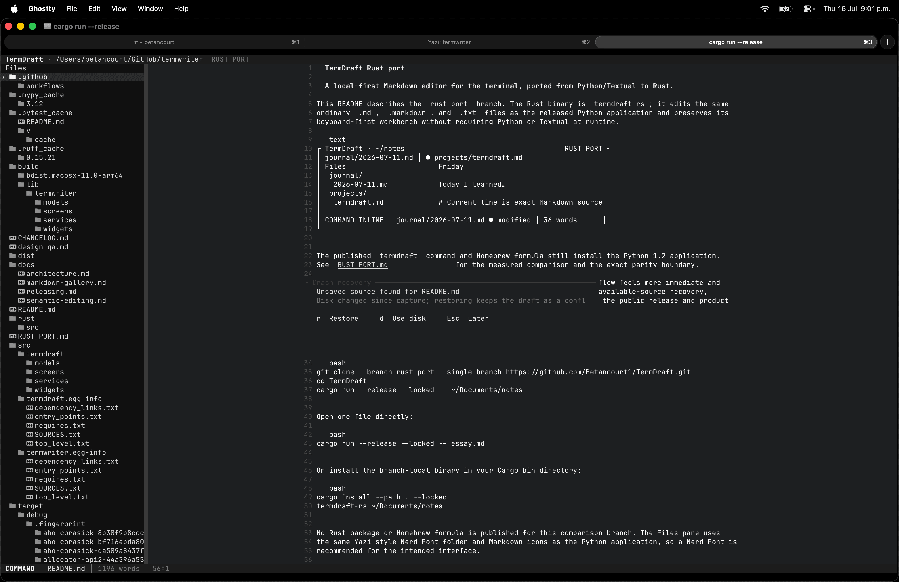Click the folder icon beside termdraft.egg-info

pos(21,399)
